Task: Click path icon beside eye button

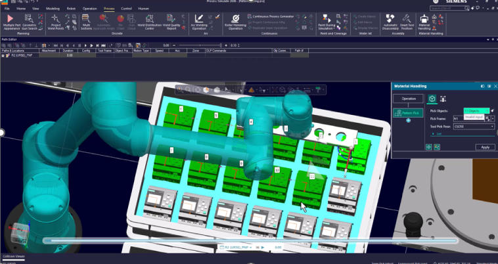Action: pos(437,147)
